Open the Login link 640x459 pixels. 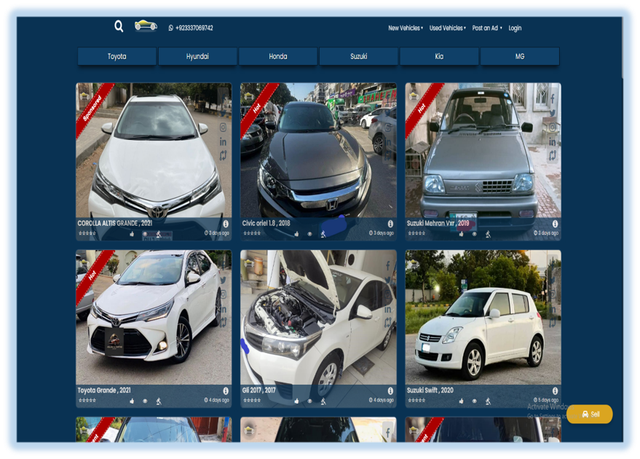pyautogui.click(x=515, y=28)
